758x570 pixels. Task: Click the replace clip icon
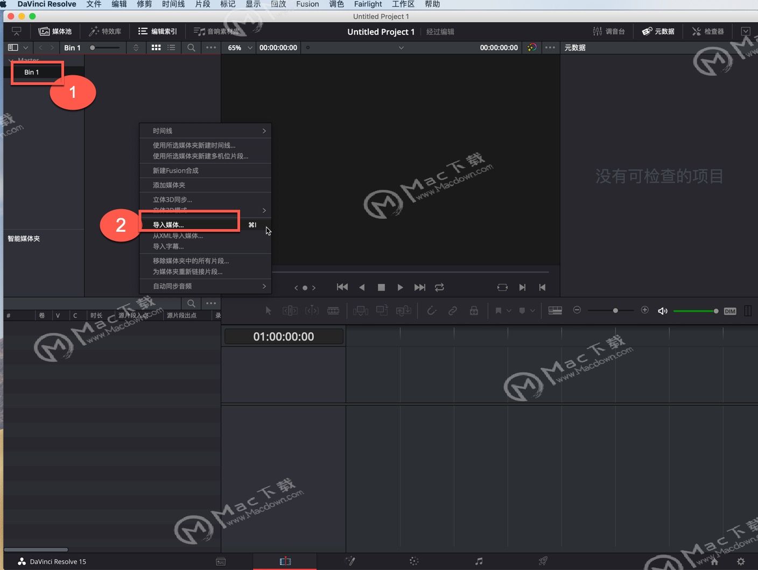403,311
